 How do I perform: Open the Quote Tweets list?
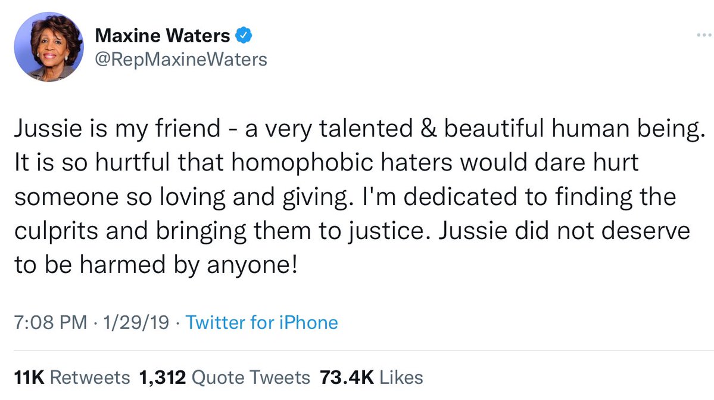point(251,377)
